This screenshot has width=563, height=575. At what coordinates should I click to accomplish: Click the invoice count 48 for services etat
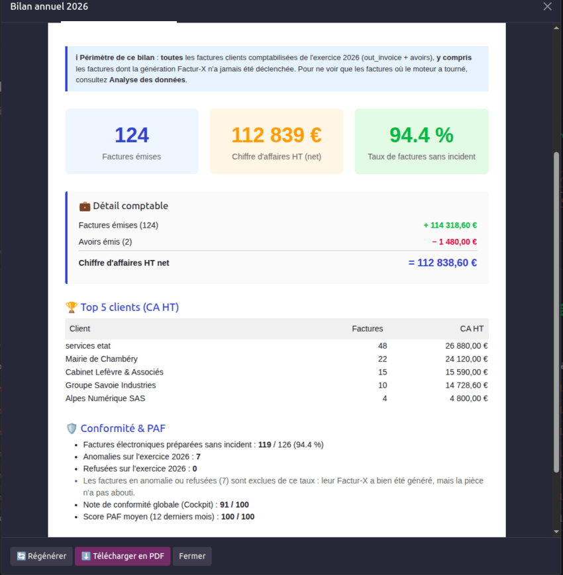382,346
